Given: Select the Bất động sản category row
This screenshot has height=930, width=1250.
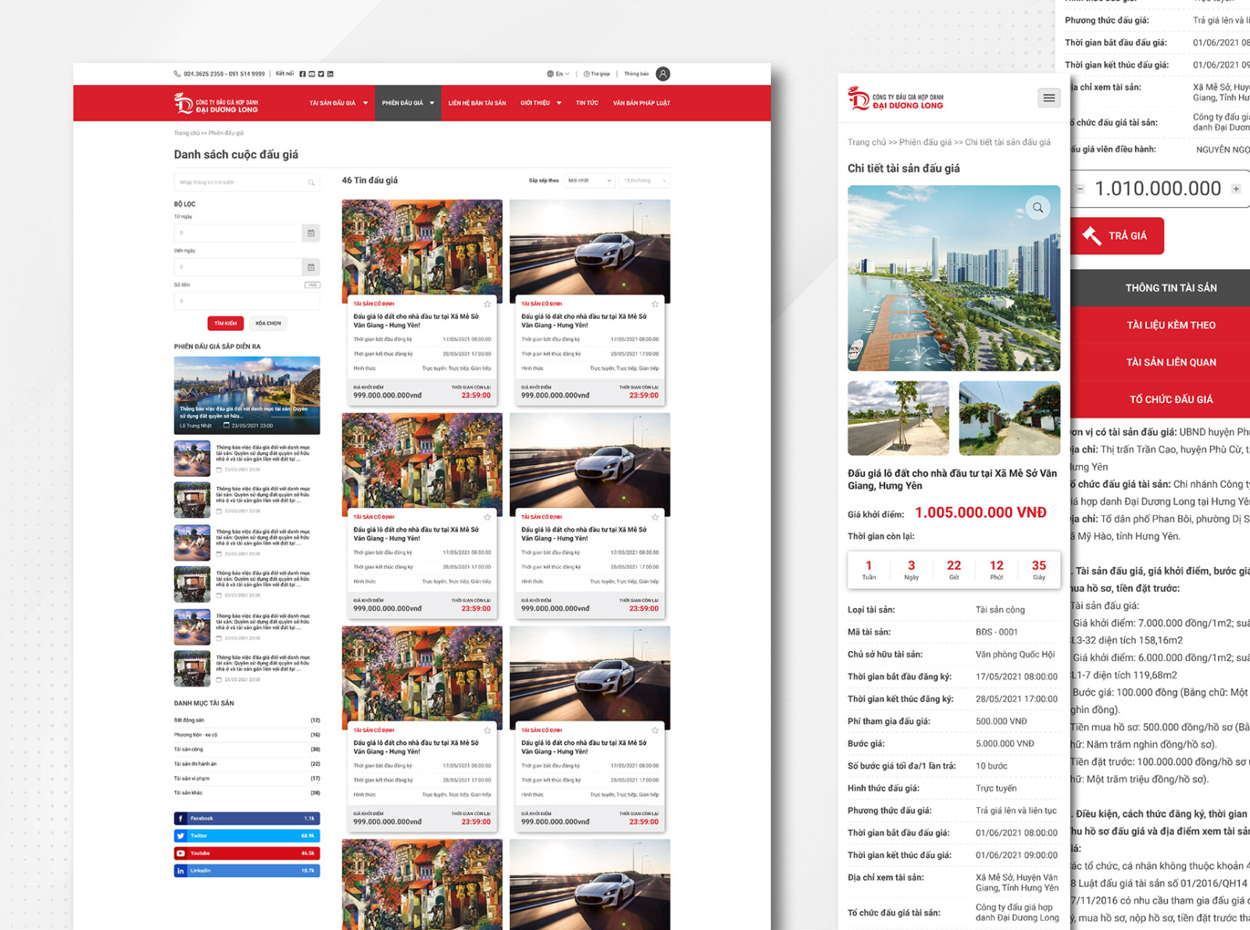Looking at the screenshot, I should (247, 721).
